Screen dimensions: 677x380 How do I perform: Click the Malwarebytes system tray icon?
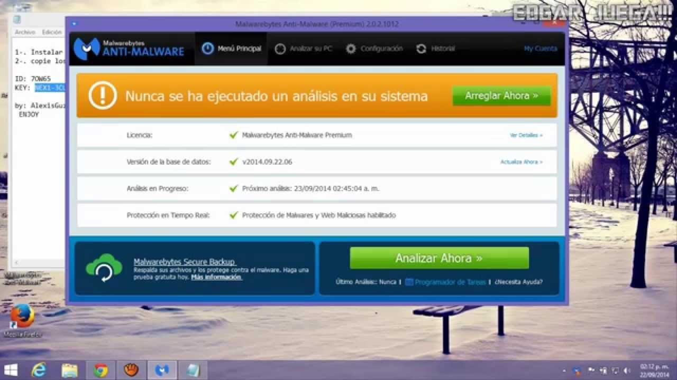(577, 370)
